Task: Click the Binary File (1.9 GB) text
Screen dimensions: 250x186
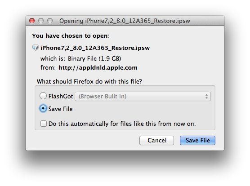Action: pyautogui.click(x=94, y=58)
